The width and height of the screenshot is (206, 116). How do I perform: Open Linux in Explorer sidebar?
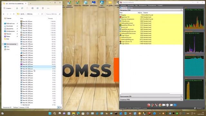[7, 49]
